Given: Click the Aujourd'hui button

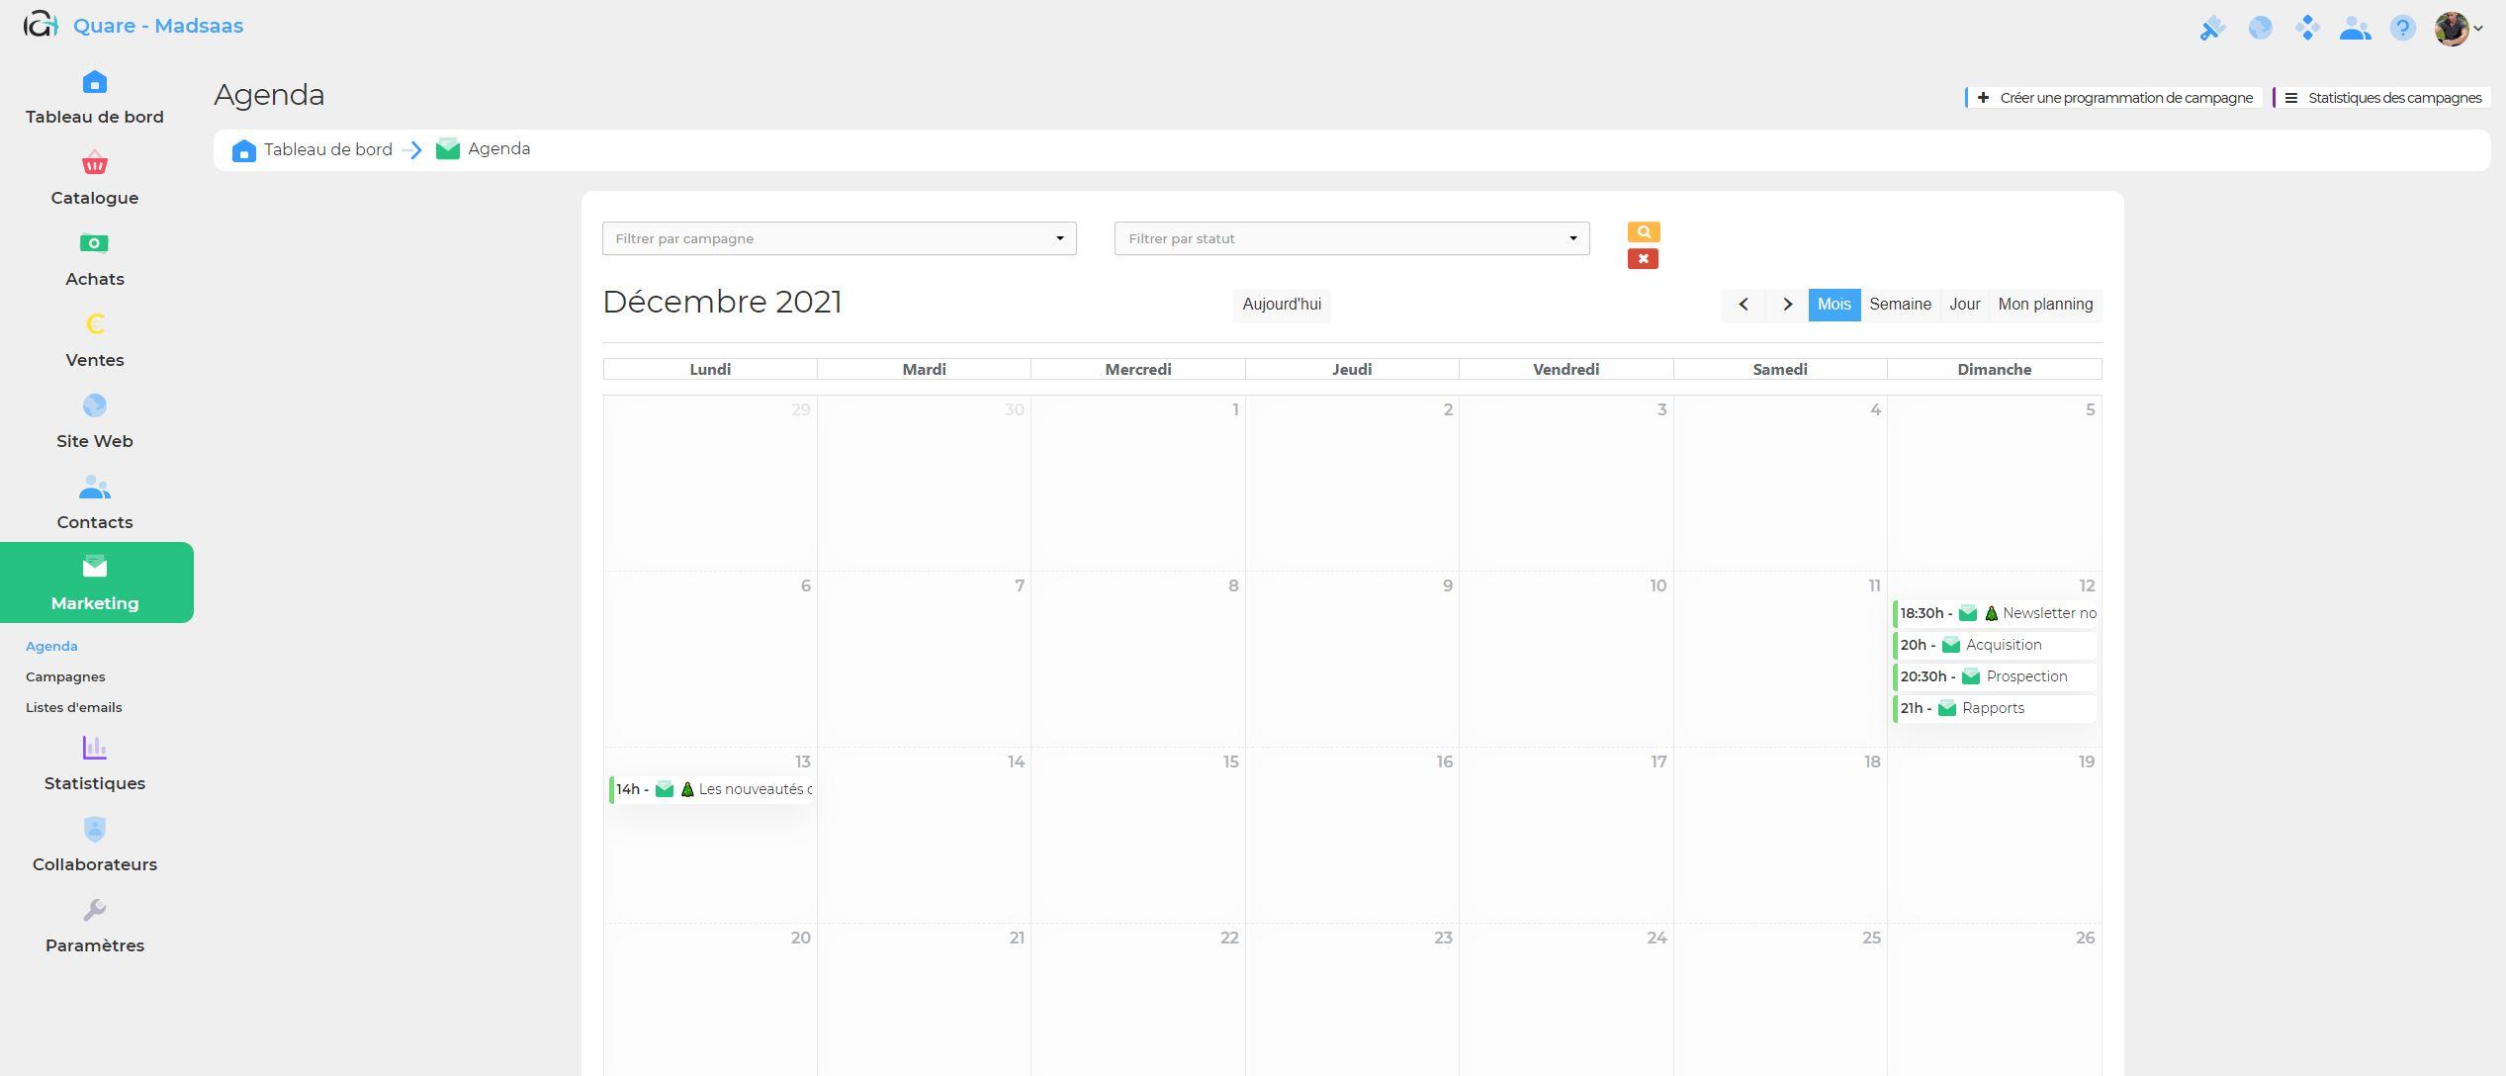Looking at the screenshot, I should pos(1282,305).
